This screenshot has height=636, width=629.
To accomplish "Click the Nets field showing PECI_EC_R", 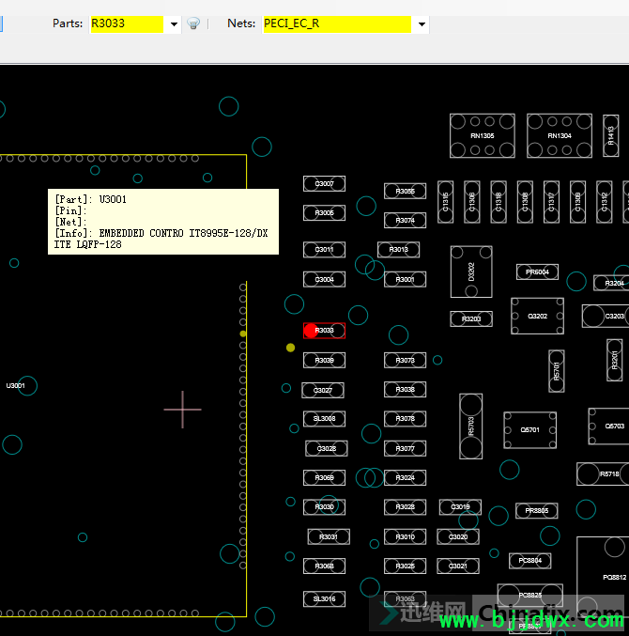I will [x=336, y=23].
